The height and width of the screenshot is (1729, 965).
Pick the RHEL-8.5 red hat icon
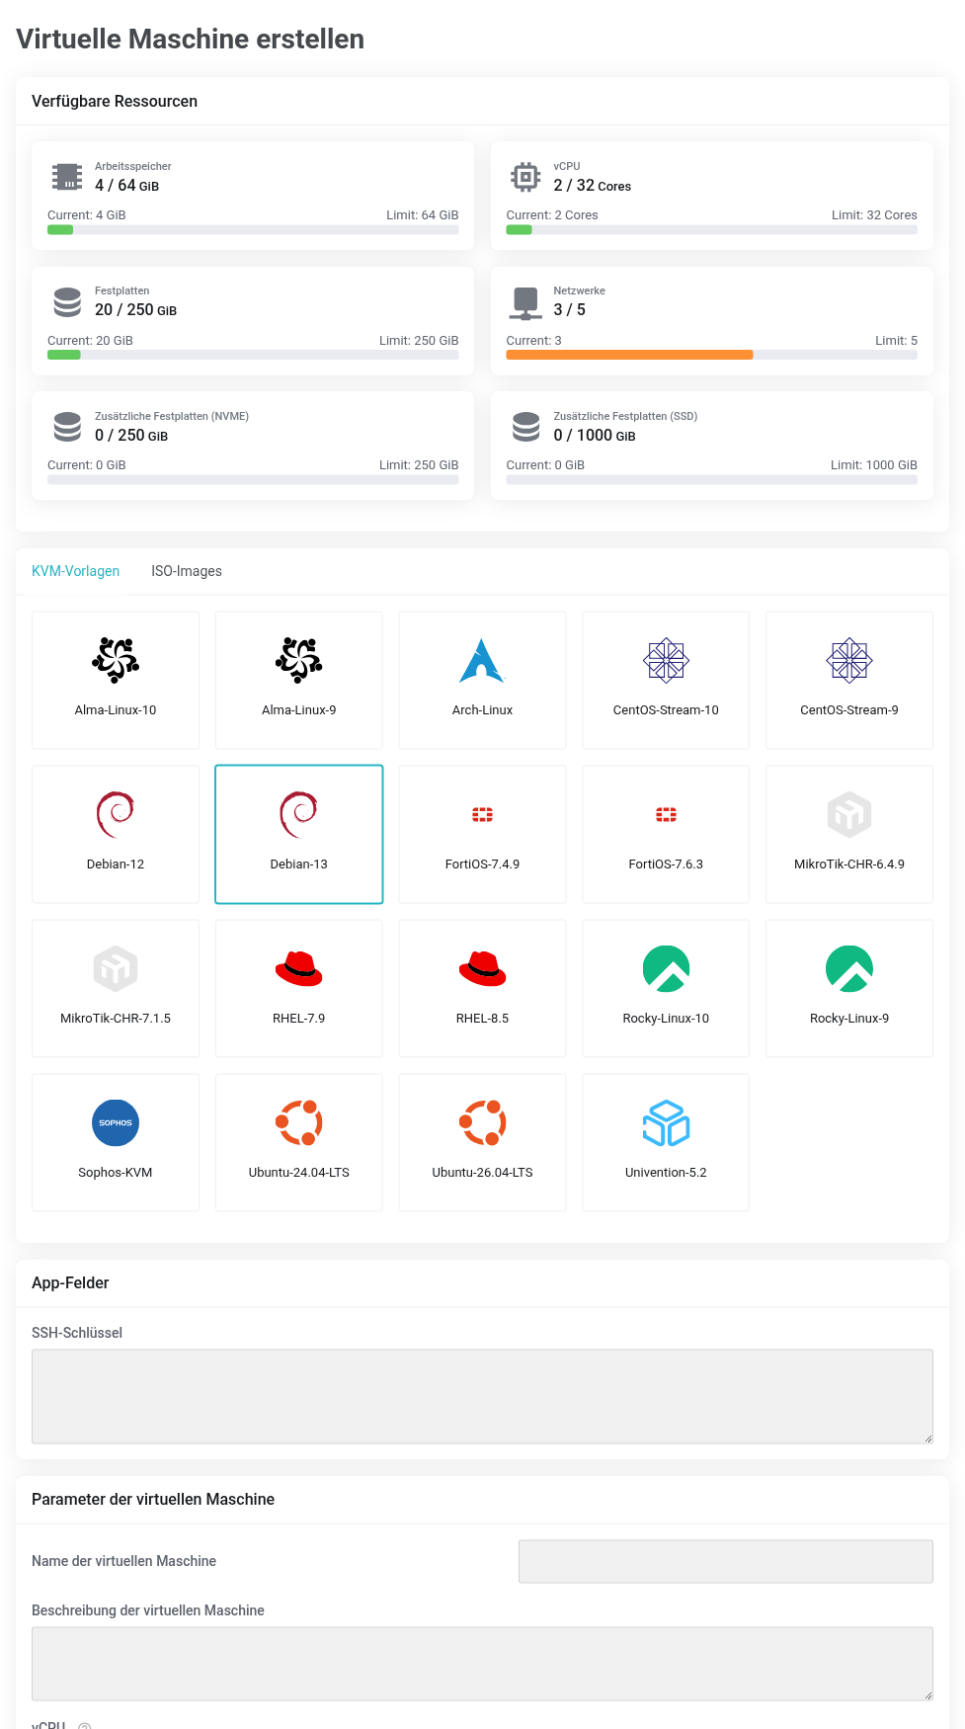click(x=482, y=968)
